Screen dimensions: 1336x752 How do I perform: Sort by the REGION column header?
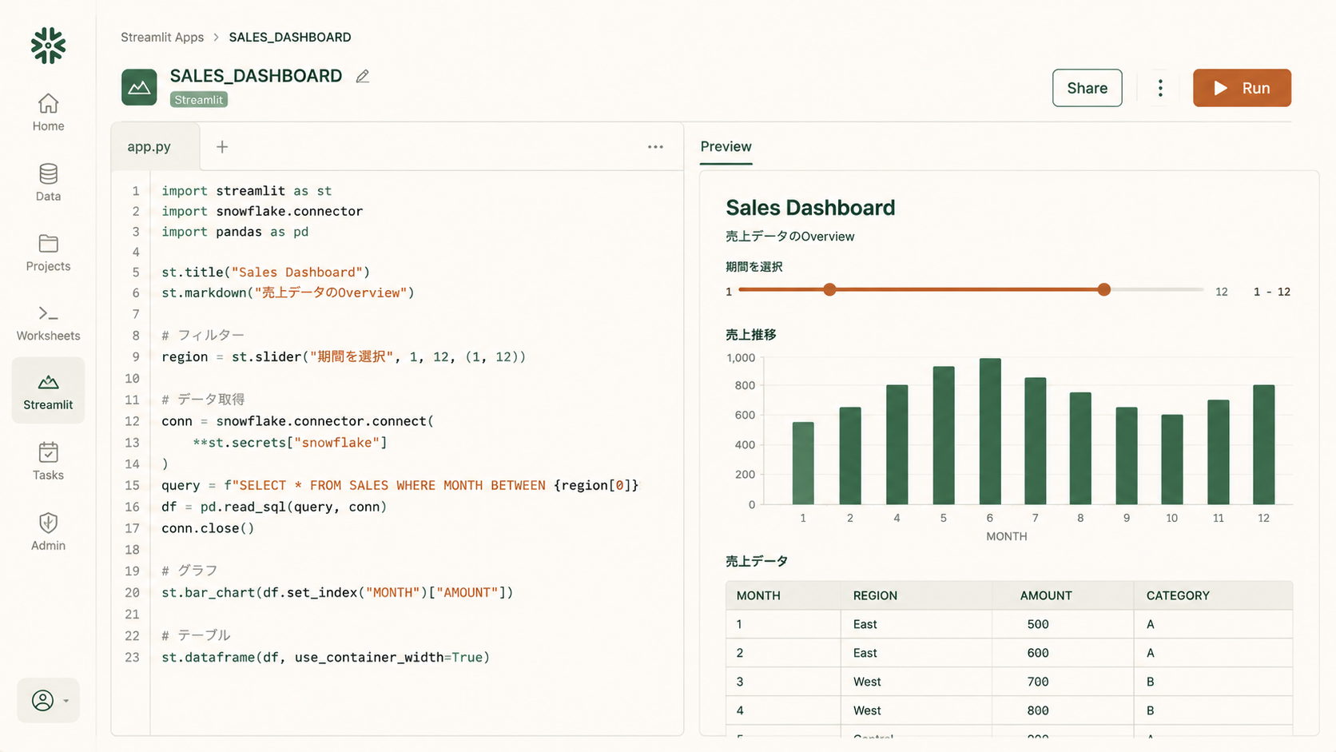[875, 595]
